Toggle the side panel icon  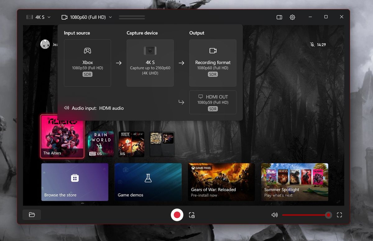click(x=279, y=17)
